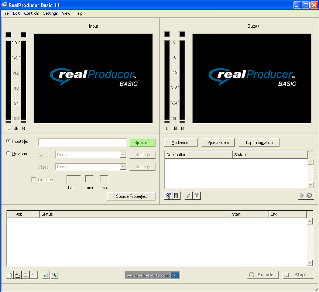This screenshot has height=292, width=319.
Task: Open Clip Information
Action: coord(259,142)
